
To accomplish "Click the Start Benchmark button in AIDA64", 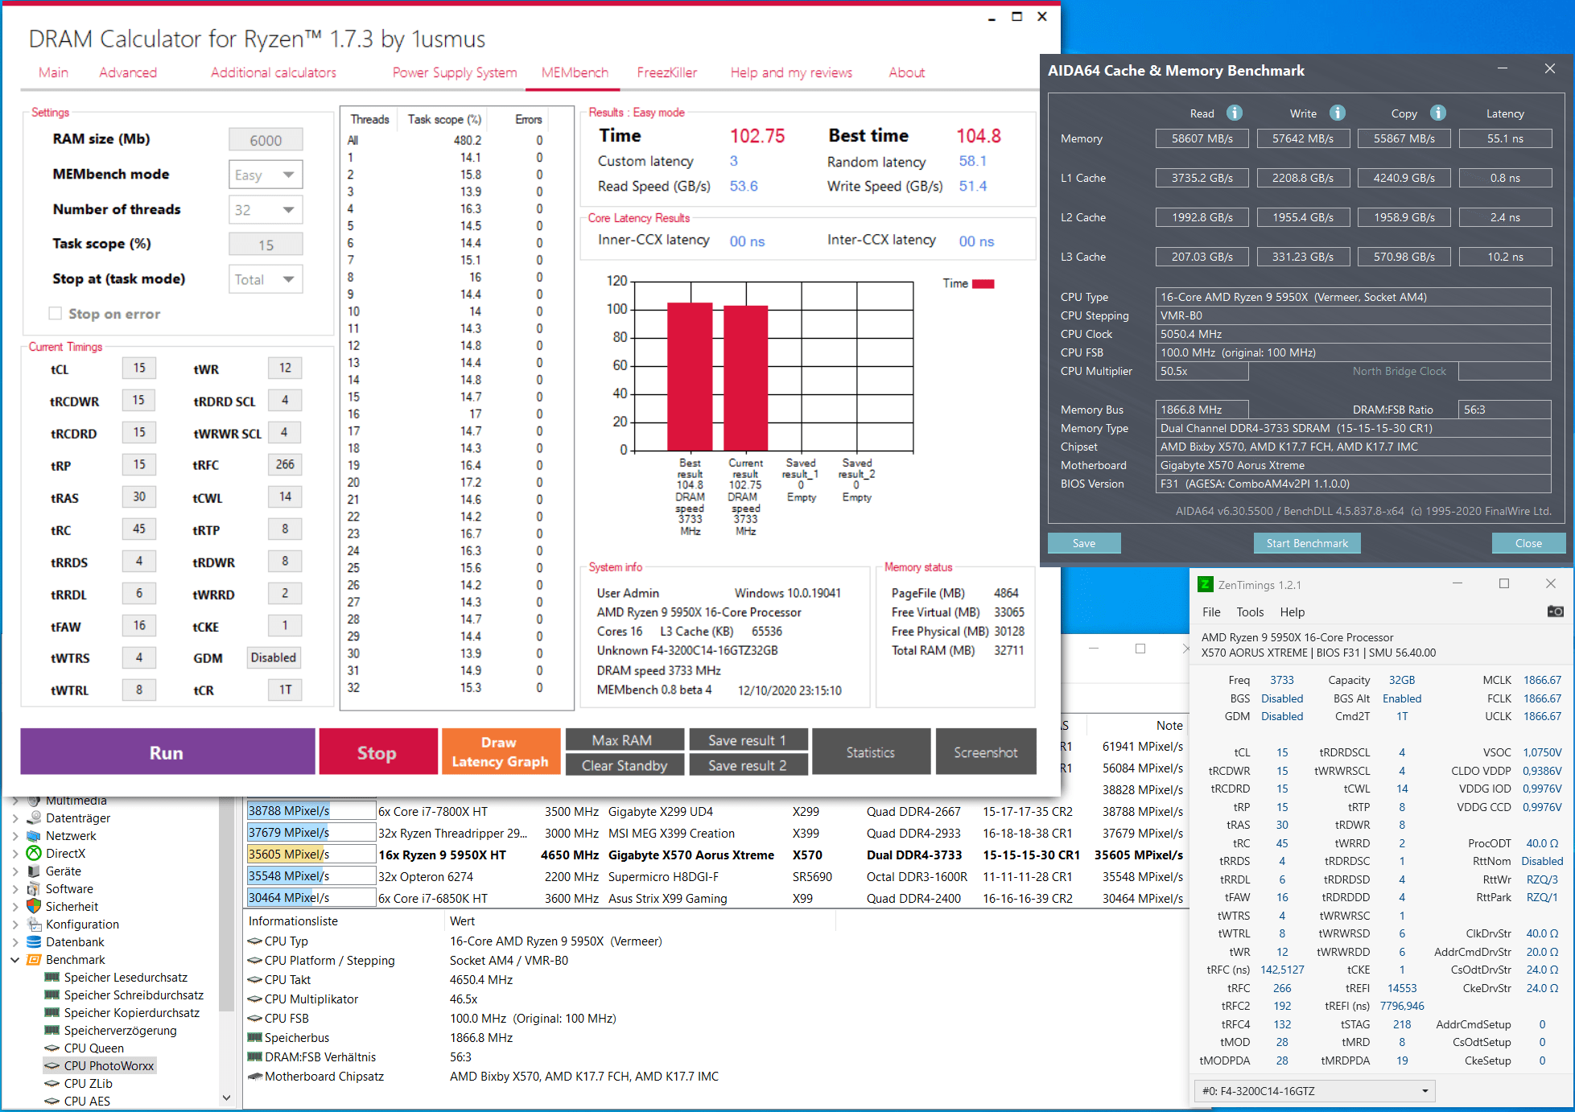I will 1309,544.
